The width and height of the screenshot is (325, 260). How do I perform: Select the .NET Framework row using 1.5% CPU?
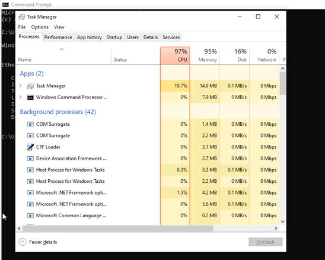coord(147,192)
